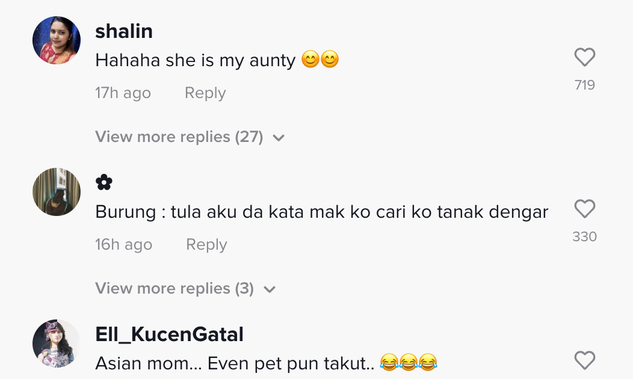
Task: Reply to shalin's aunty comment
Action: 205,93
